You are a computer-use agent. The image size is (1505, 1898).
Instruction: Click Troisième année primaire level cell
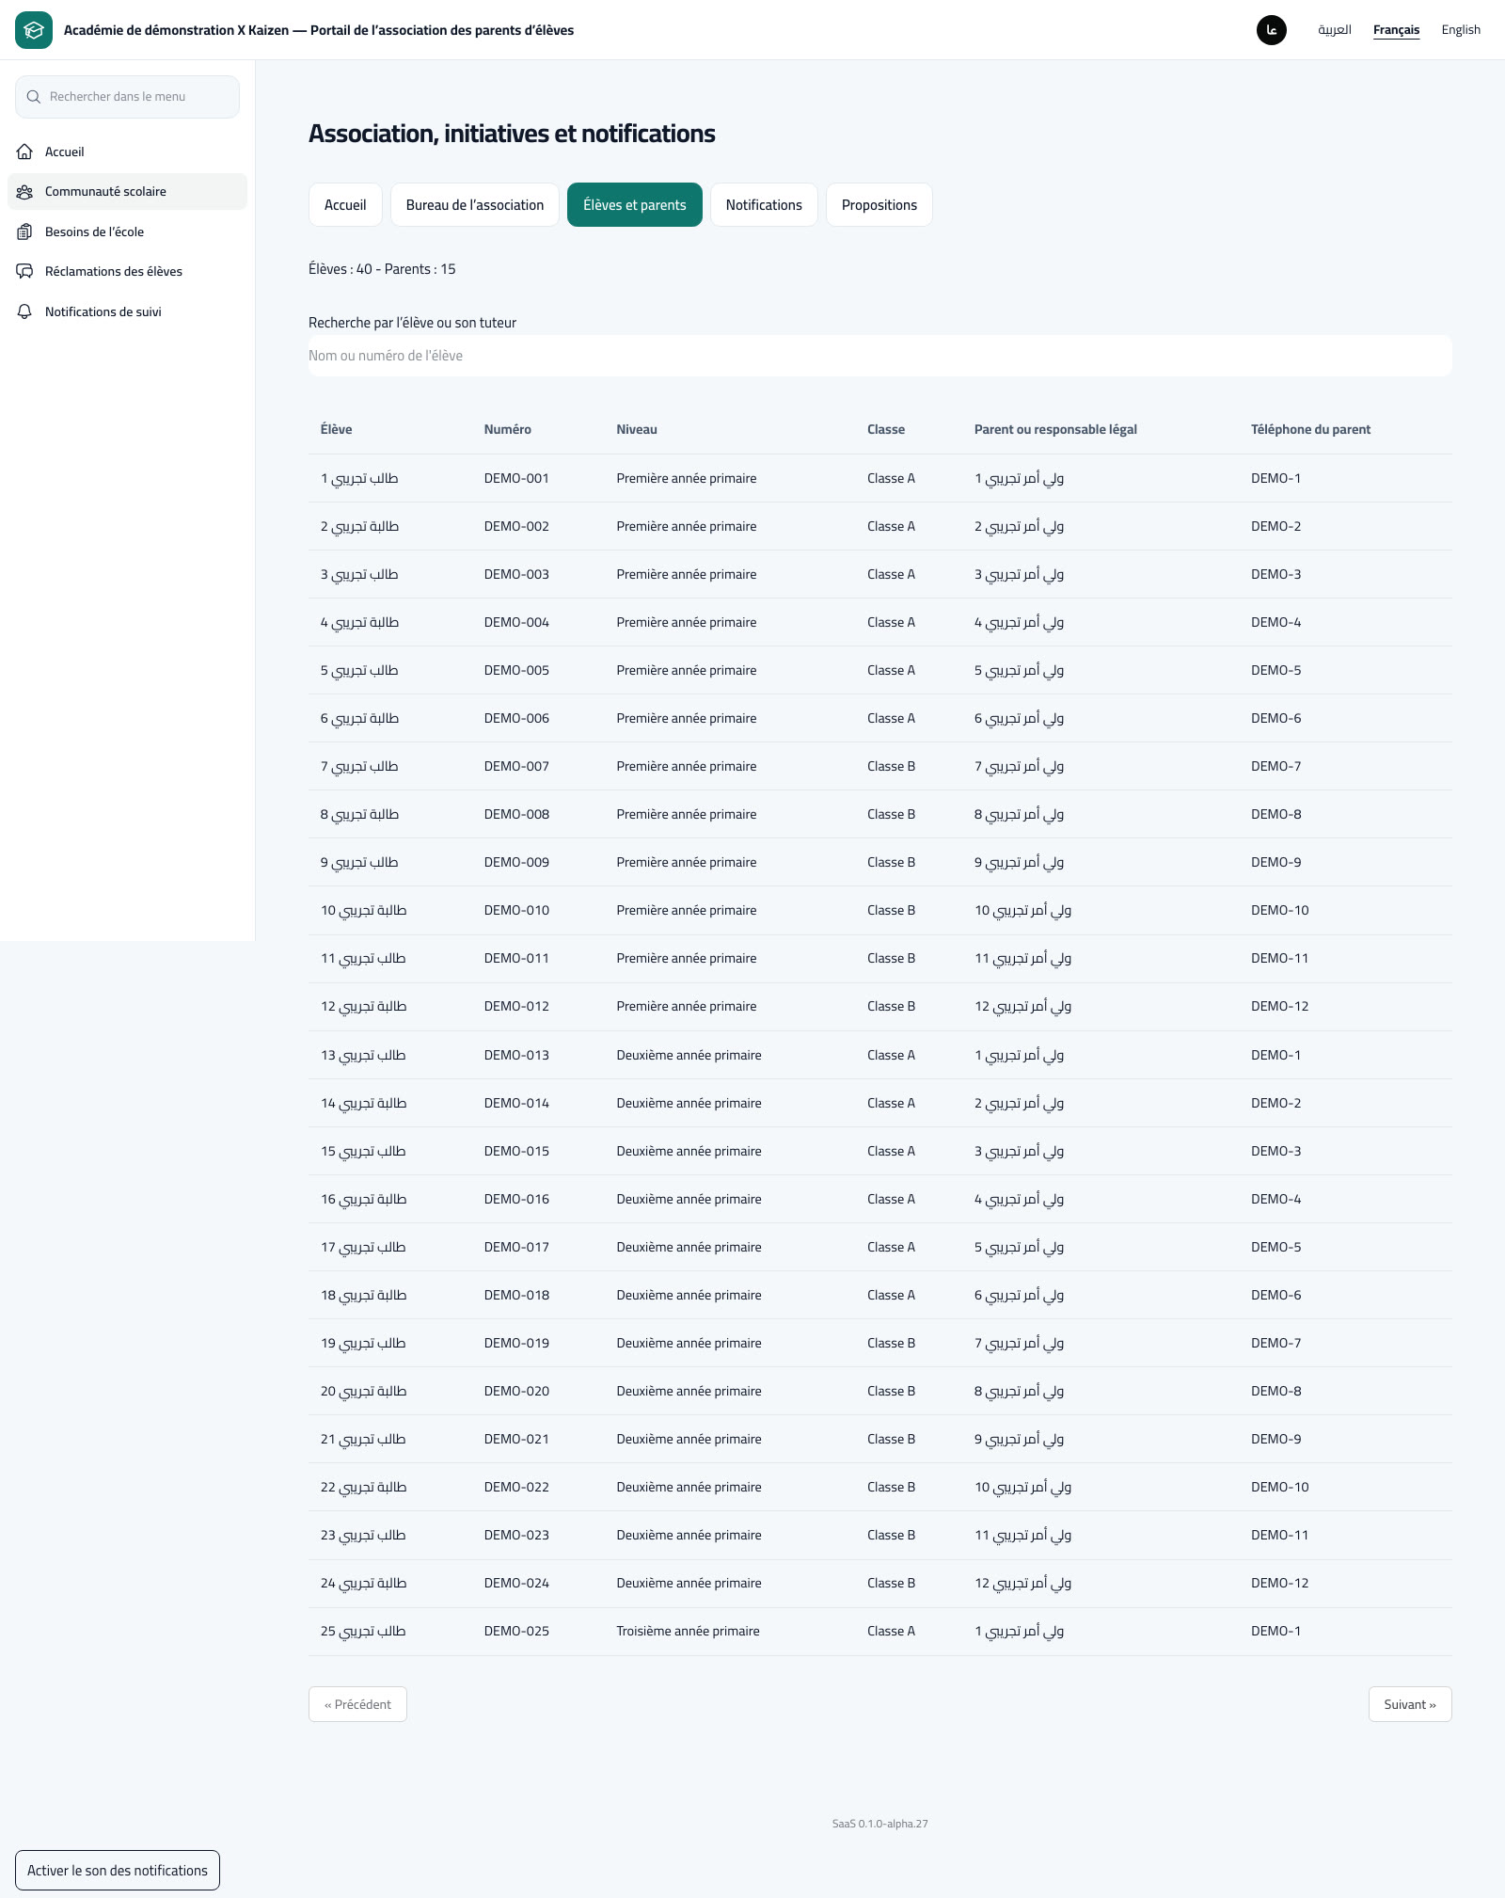(688, 1632)
